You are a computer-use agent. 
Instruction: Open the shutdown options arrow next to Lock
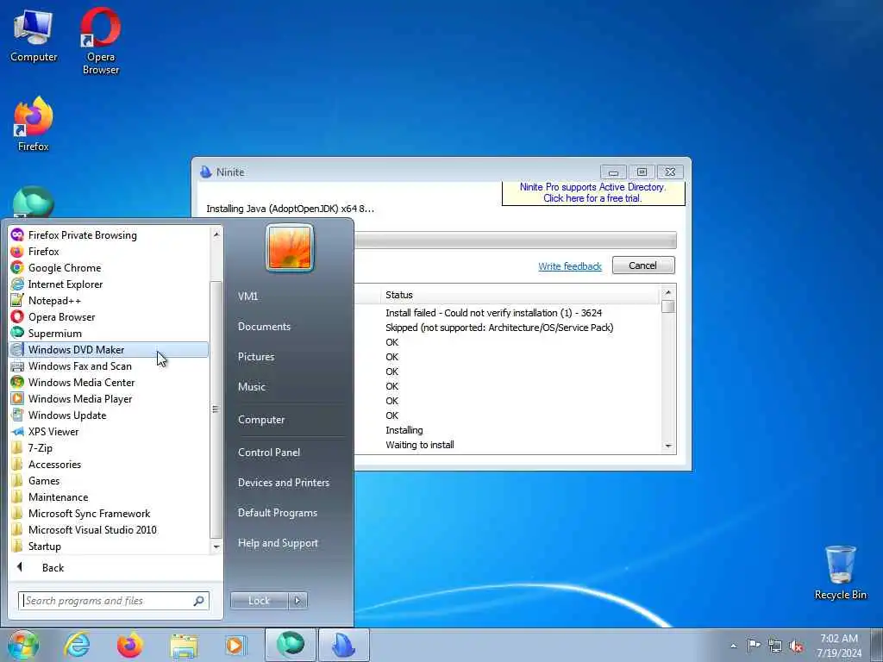tap(297, 601)
